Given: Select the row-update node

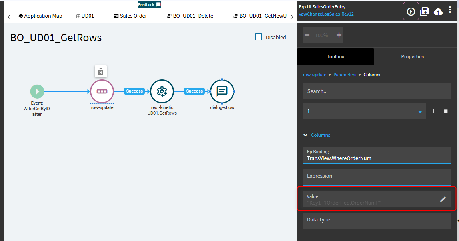Looking at the screenshot, I should coord(102,91).
